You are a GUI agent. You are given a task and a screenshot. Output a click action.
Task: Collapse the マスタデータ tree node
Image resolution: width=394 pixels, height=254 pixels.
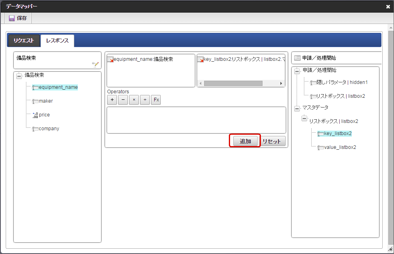297,108
